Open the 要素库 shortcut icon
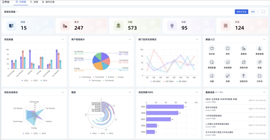Viewport: 270px width, 140px height. tap(243, 48)
